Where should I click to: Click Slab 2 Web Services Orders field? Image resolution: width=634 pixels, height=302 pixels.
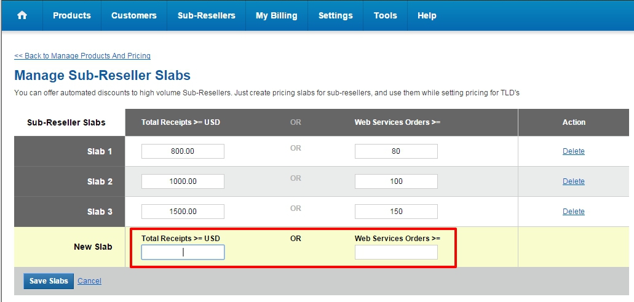396,181
